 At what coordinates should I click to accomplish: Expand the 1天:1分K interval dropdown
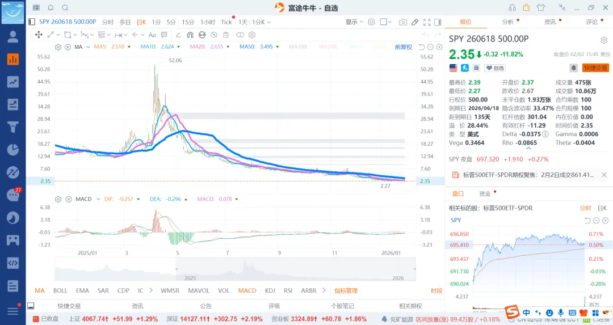[x=254, y=22]
